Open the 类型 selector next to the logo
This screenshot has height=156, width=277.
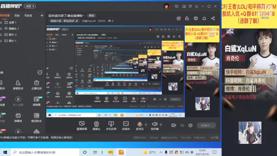[30, 6]
